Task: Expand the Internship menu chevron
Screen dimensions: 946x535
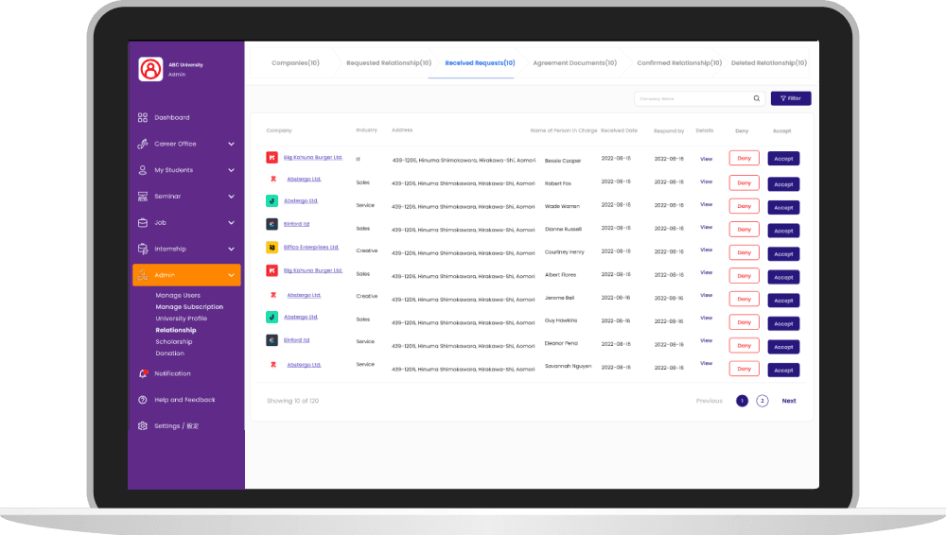Action: click(231, 249)
